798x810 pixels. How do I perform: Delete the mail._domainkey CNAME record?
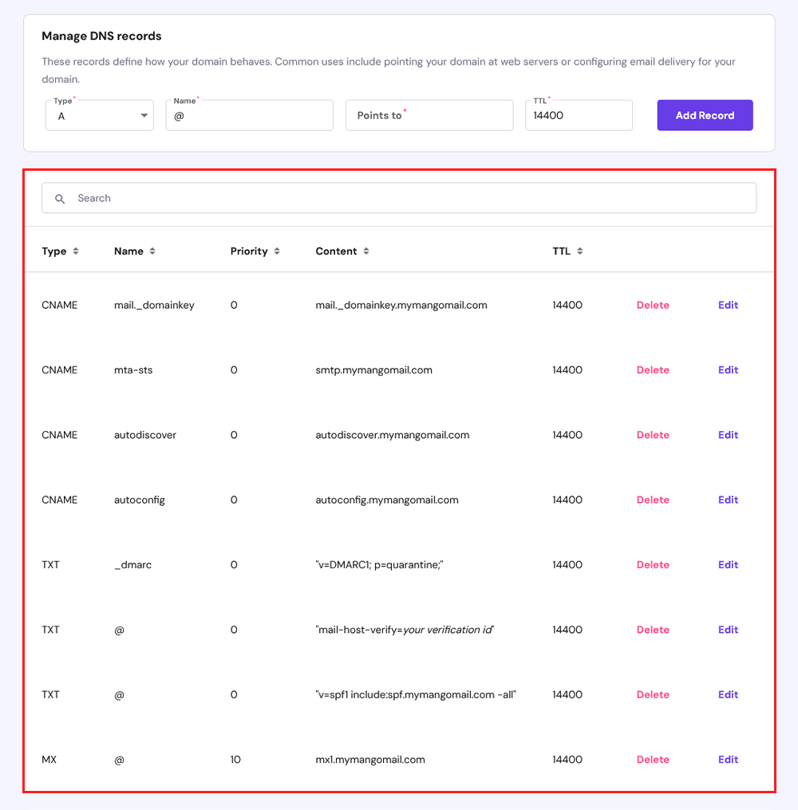tap(653, 306)
